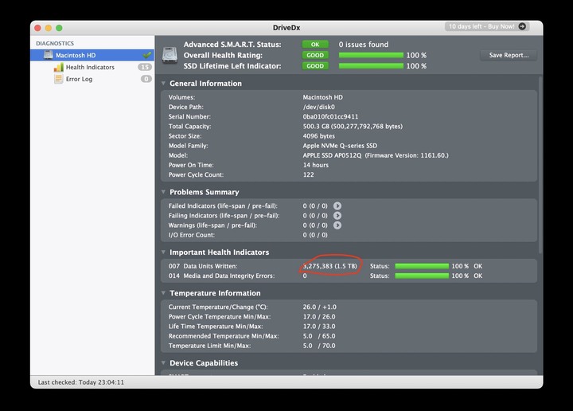Open details arrow for Warnings row
573x411 pixels.
tap(337, 225)
